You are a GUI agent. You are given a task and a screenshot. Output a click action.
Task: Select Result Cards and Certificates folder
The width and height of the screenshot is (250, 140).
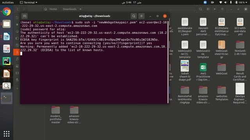pos(240,72)
